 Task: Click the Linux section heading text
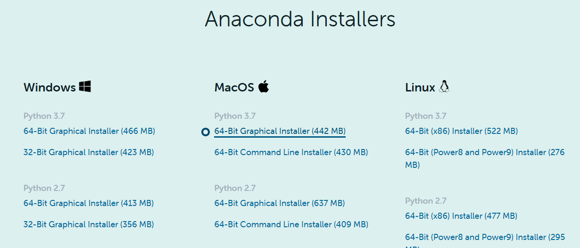420,87
